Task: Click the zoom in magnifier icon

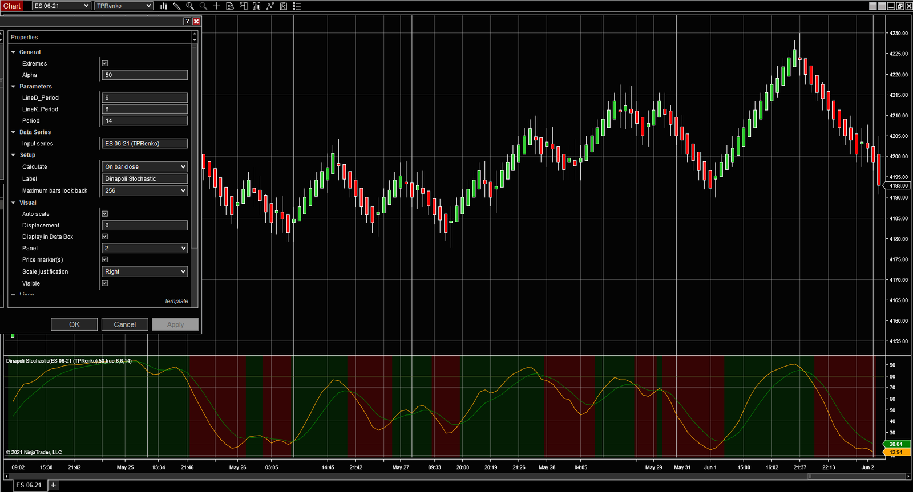Action: click(190, 6)
